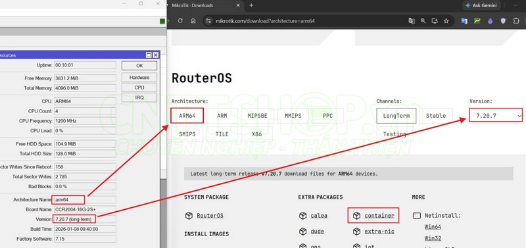Image resolution: width=526 pixels, height=248 pixels.
Task: Select MMIPS architecture
Action: click(293, 116)
